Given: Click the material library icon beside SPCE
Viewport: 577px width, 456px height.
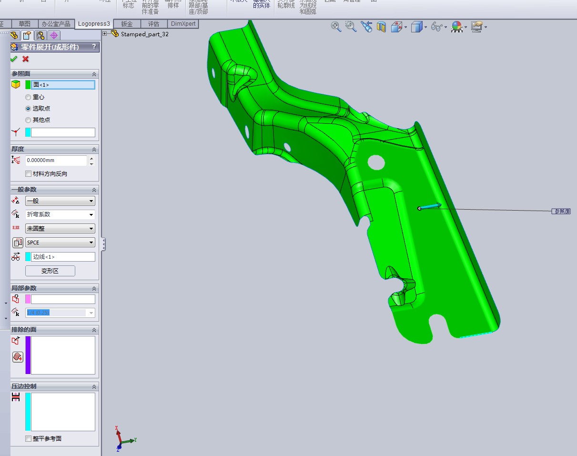Looking at the screenshot, I should click(18, 243).
